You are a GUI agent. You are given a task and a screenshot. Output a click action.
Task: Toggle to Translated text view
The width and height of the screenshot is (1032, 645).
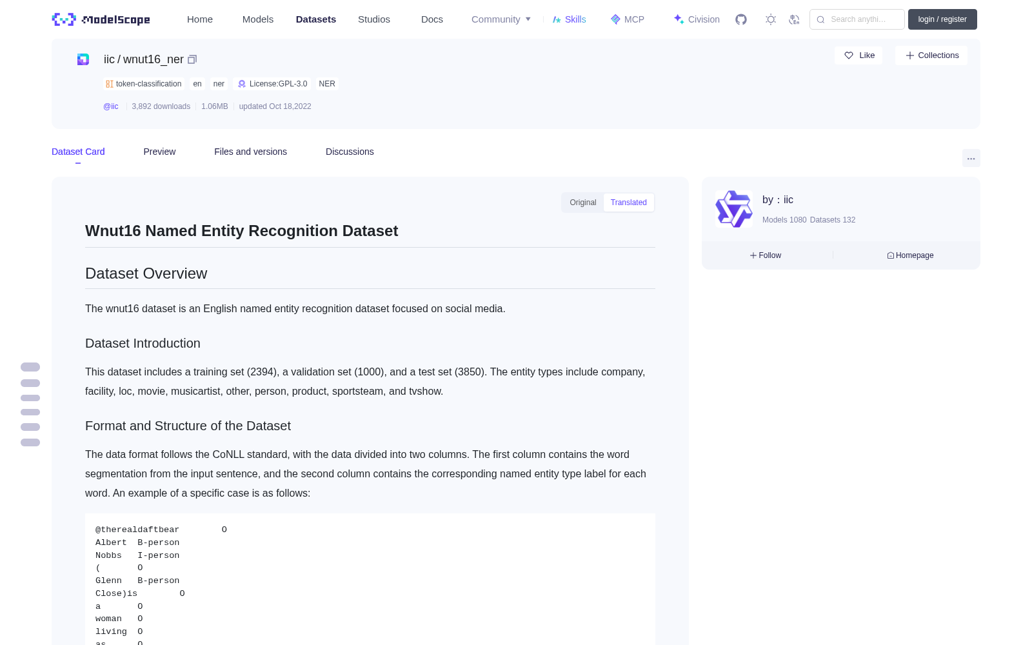click(629, 203)
